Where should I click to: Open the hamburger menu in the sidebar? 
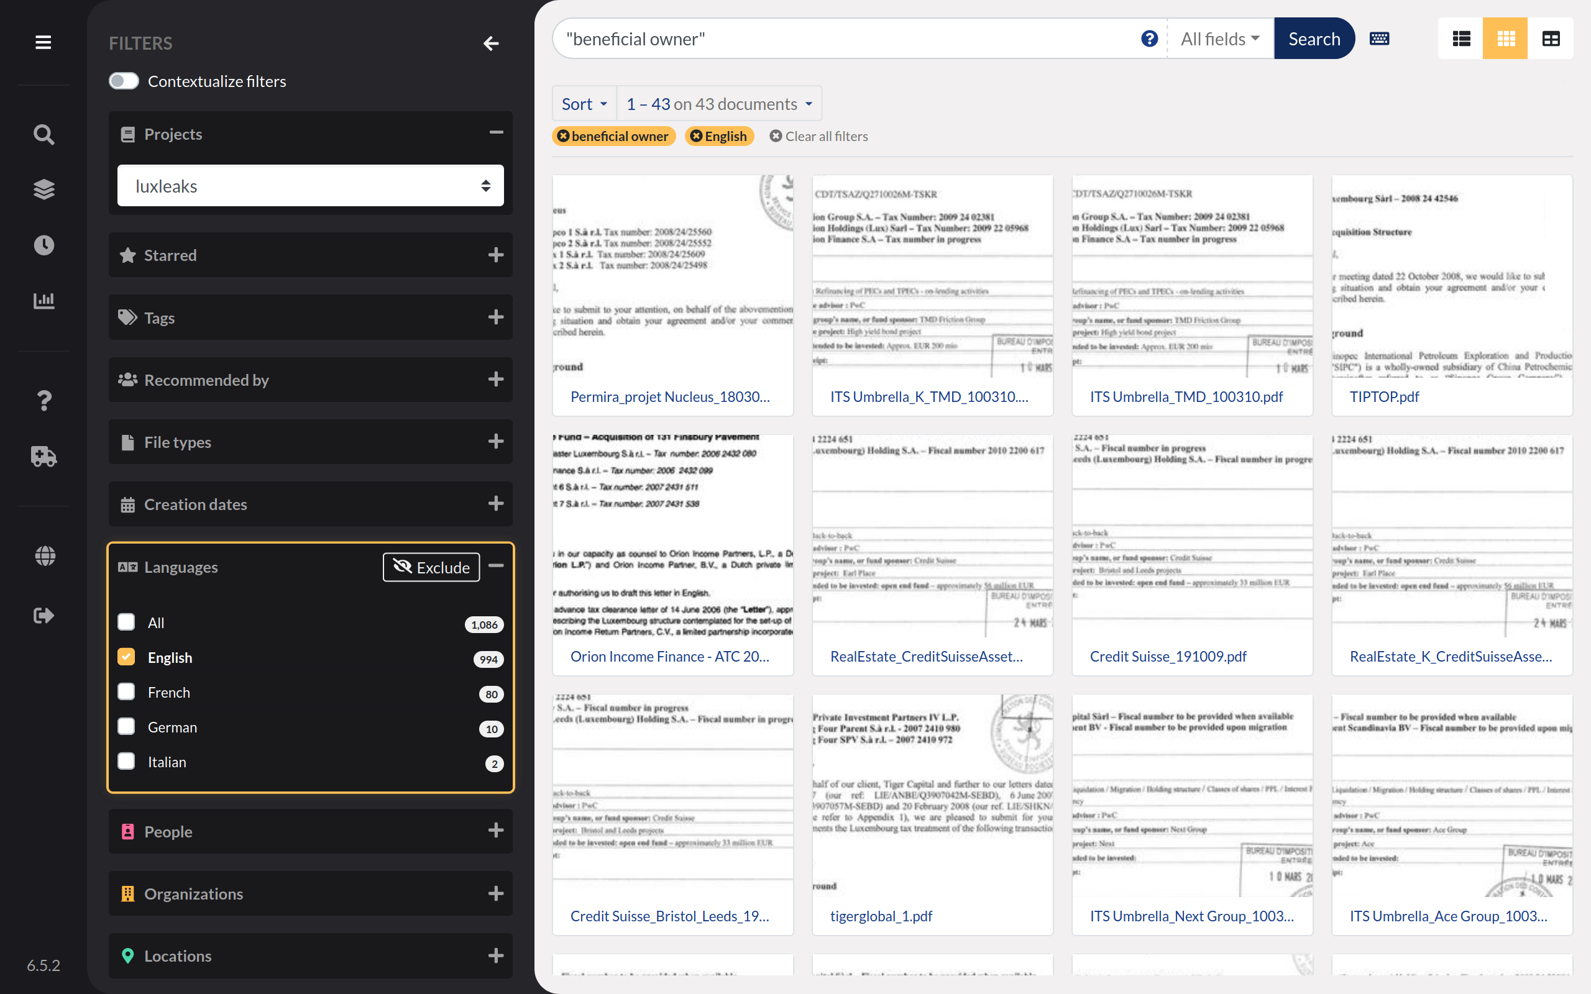[44, 43]
